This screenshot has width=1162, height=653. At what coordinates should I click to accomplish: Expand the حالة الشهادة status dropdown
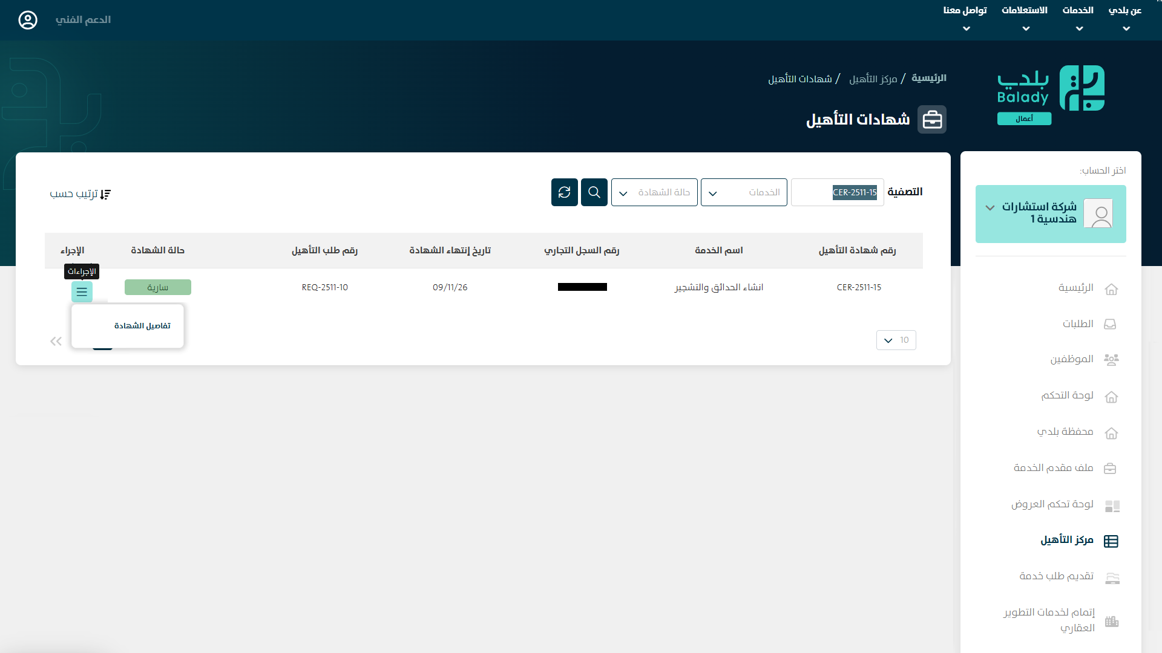coord(654,192)
